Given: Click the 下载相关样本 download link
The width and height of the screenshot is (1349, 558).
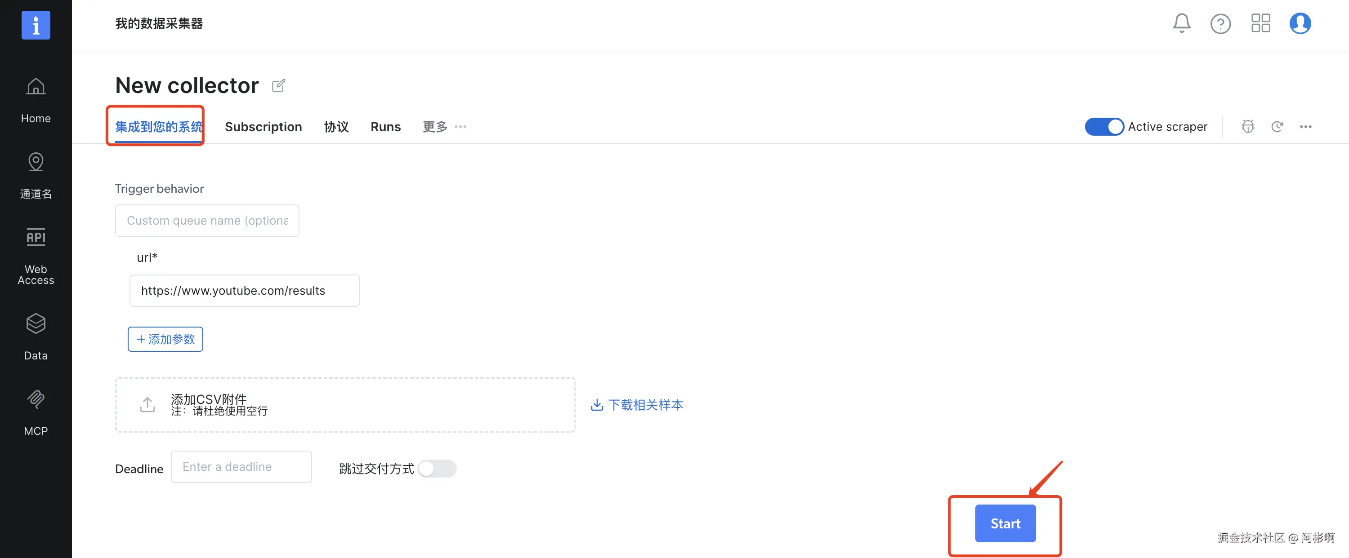Looking at the screenshot, I should pos(637,405).
